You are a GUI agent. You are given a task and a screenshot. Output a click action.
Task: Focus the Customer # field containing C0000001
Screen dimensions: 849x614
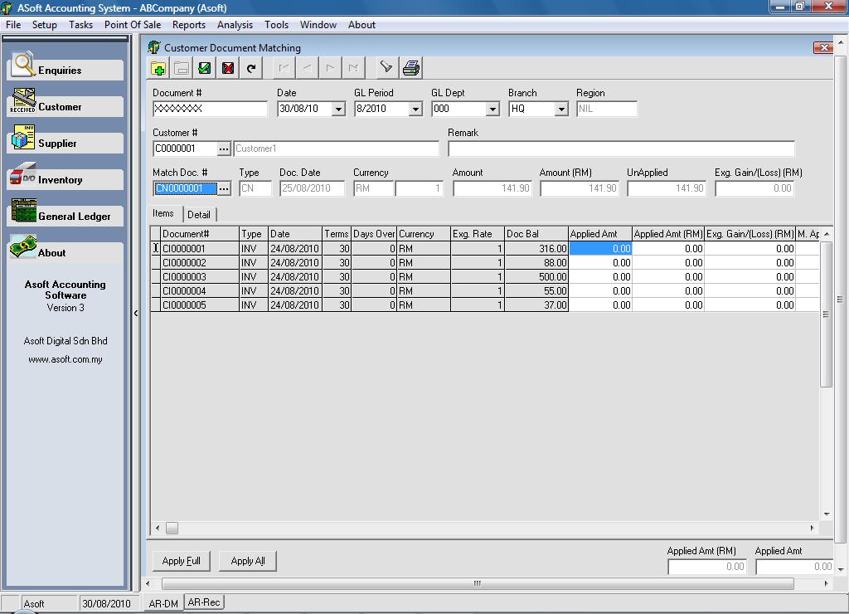185,149
